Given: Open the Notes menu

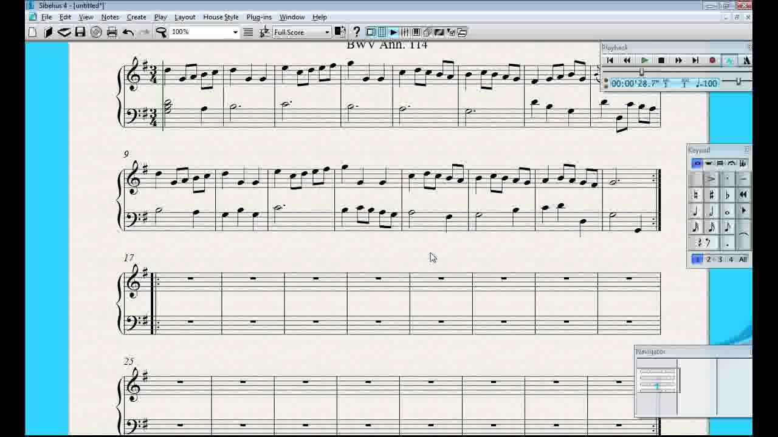Looking at the screenshot, I should tap(110, 17).
